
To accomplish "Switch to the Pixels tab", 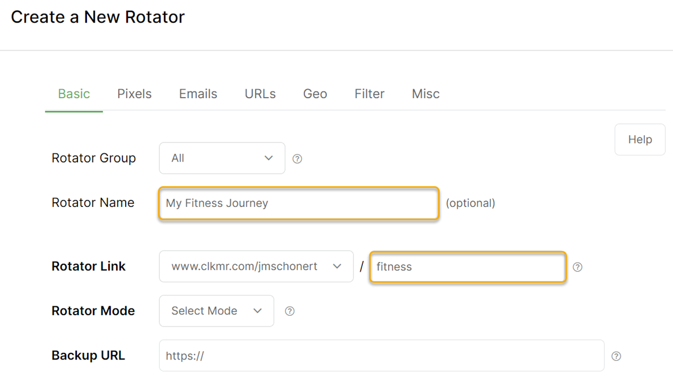I will (x=135, y=94).
